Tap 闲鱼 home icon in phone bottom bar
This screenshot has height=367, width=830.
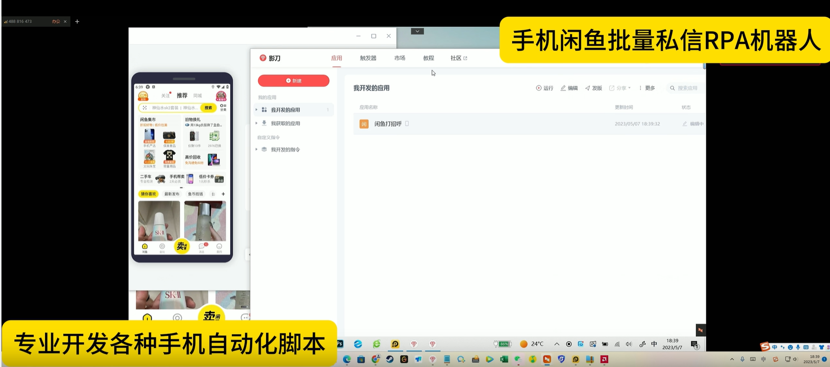pos(145,247)
